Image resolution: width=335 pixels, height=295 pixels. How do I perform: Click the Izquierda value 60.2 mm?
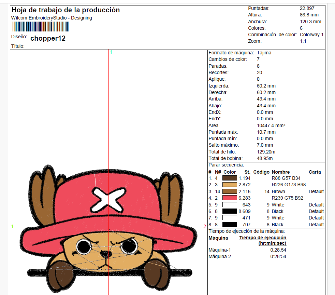click(266, 86)
